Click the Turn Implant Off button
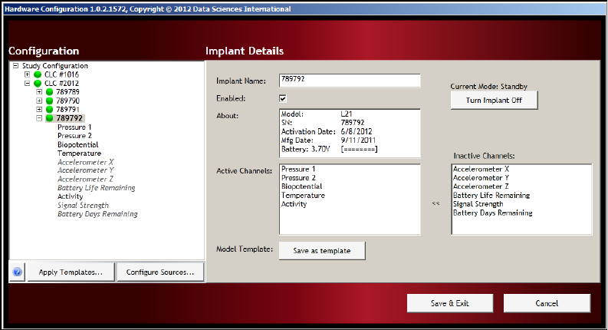608x330 pixels. pyautogui.click(x=494, y=101)
